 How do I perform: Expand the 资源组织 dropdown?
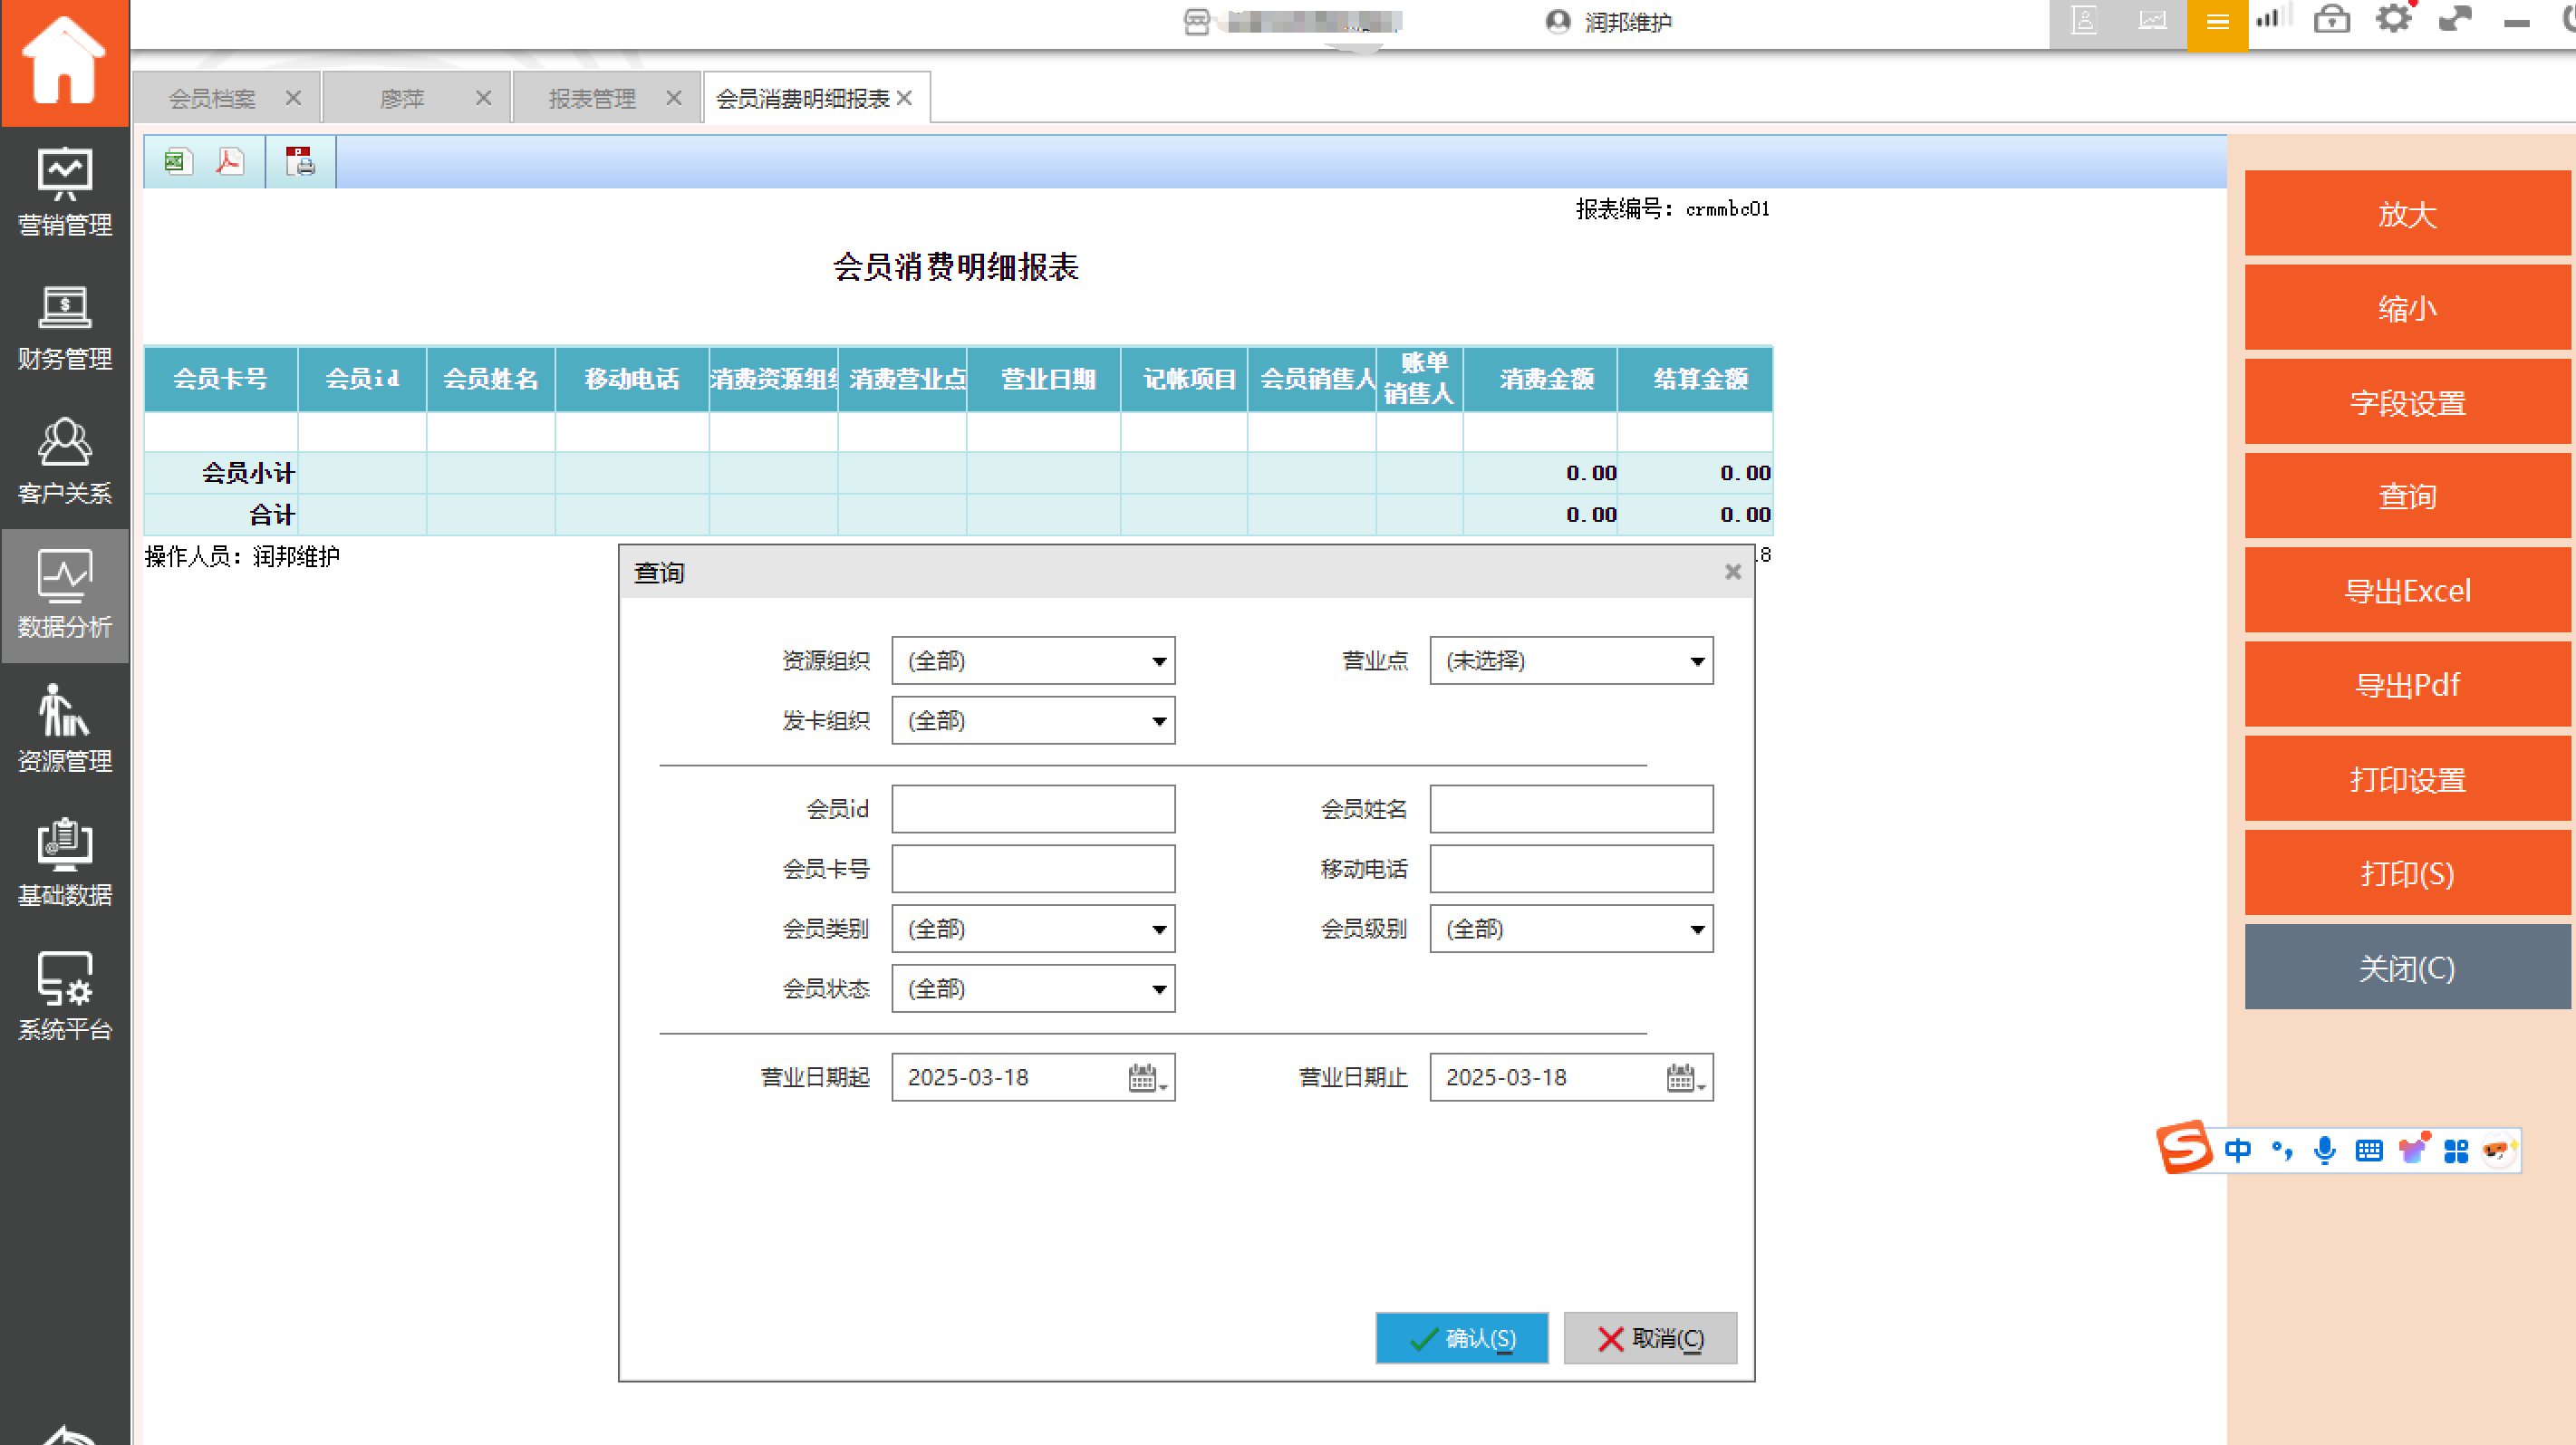(x=1158, y=661)
